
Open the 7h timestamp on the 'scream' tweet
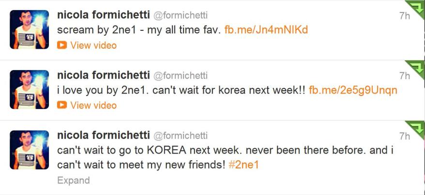pyautogui.click(x=404, y=16)
